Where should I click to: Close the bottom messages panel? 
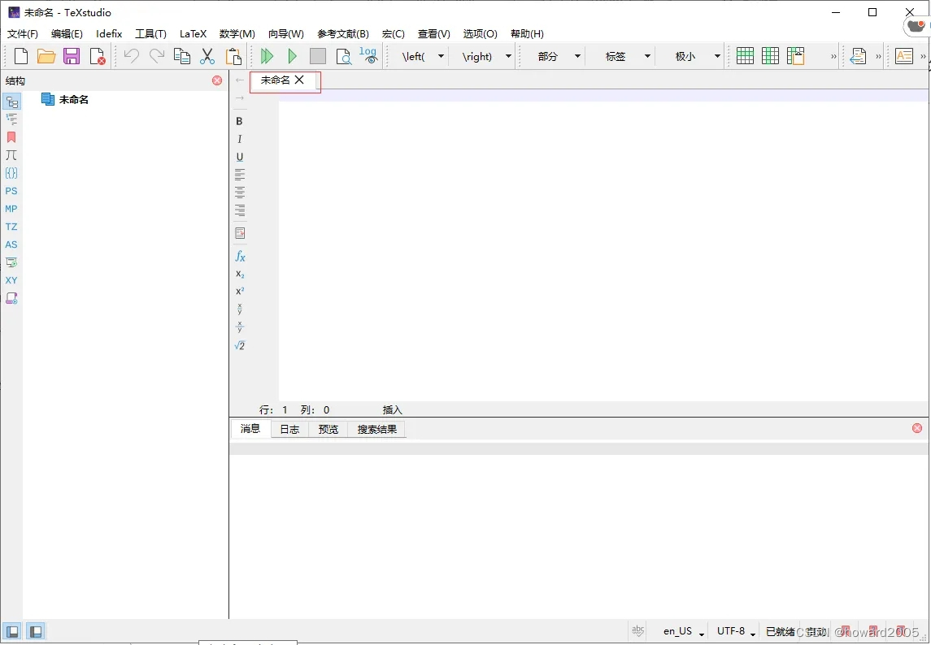click(x=917, y=428)
